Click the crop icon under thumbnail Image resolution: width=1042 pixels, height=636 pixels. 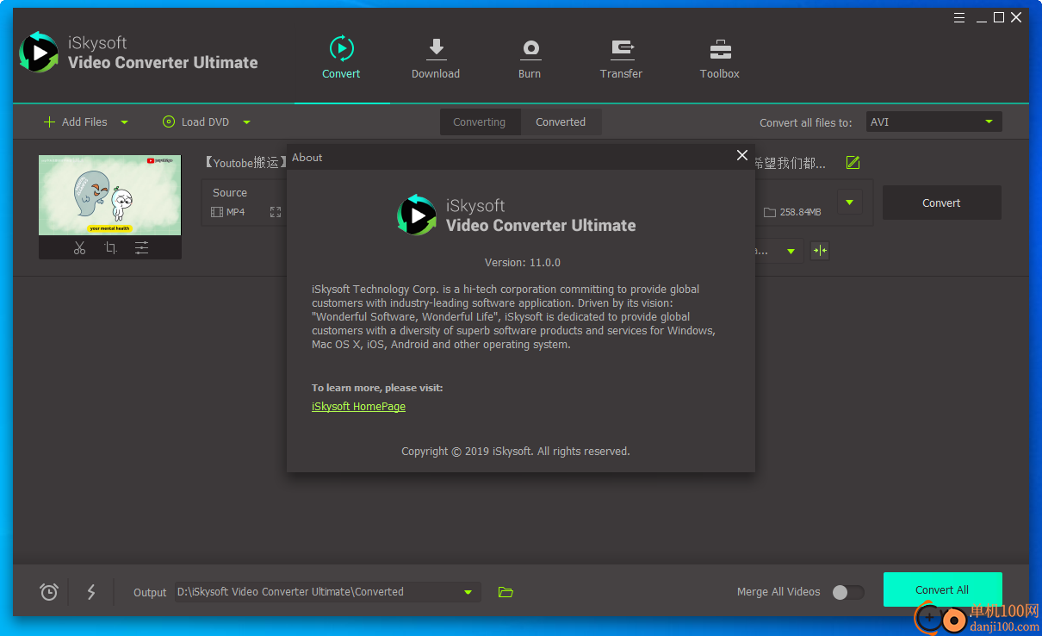tap(110, 248)
